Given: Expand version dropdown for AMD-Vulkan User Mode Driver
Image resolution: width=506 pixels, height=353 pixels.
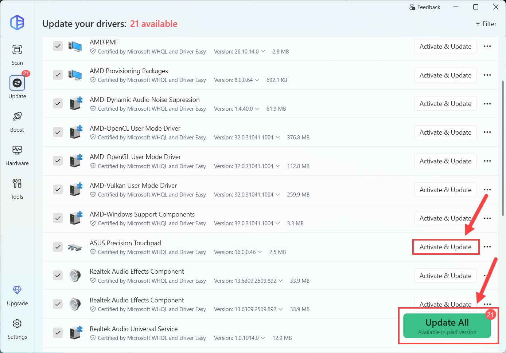Looking at the screenshot, I should (x=278, y=194).
